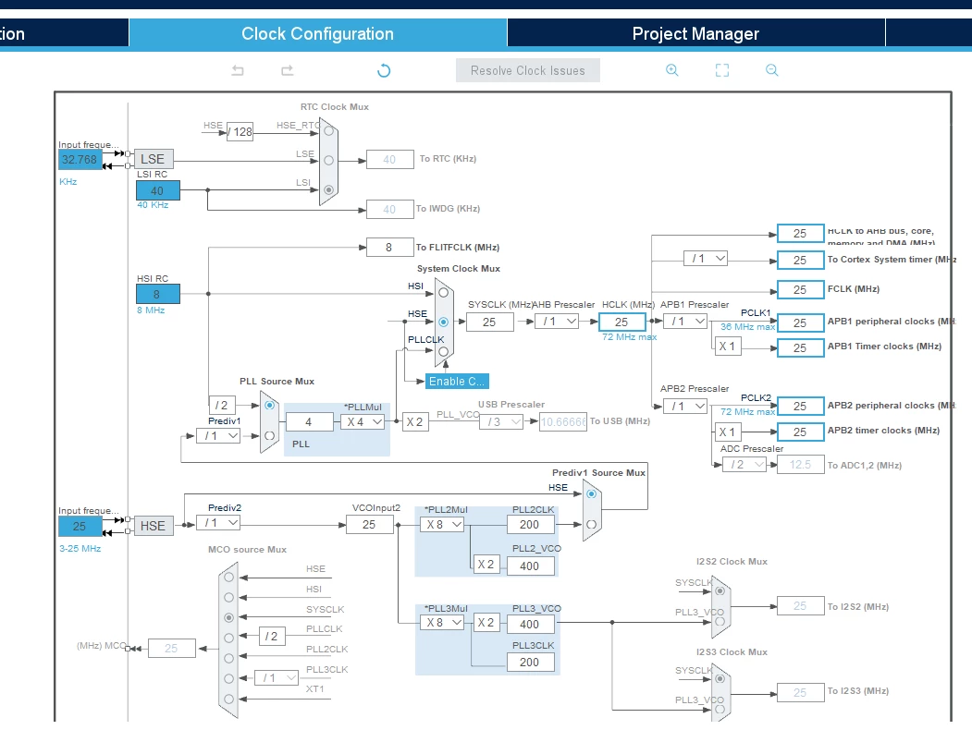Open the USB Prescaler /3 dropdown
The image size is (972, 730).
pyautogui.click(x=501, y=421)
